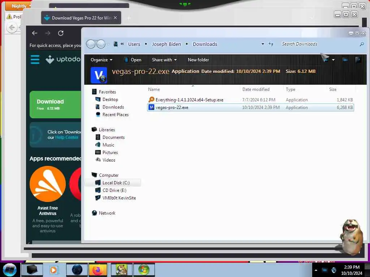The image size is (370, 277).
Task: Open Recent Places in Favorites
Action: click(x=115, y=114)
